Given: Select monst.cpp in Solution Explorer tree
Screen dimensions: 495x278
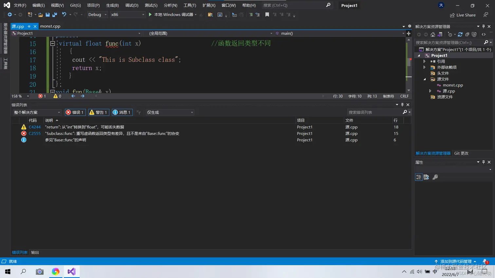Looking at the screenshot, I should (x=453, y=85).
